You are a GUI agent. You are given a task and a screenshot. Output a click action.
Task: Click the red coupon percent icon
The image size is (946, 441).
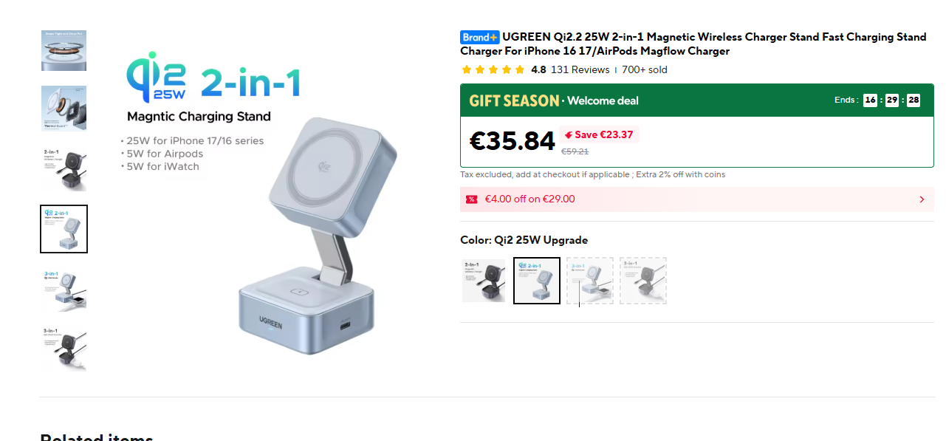point(471,199)
